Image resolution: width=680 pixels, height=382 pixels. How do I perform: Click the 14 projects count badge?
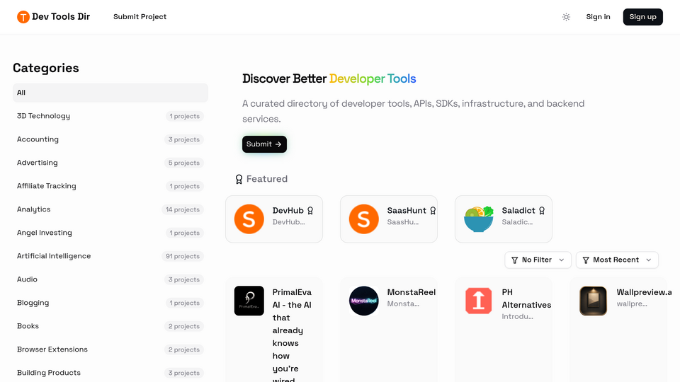[183, 209]
